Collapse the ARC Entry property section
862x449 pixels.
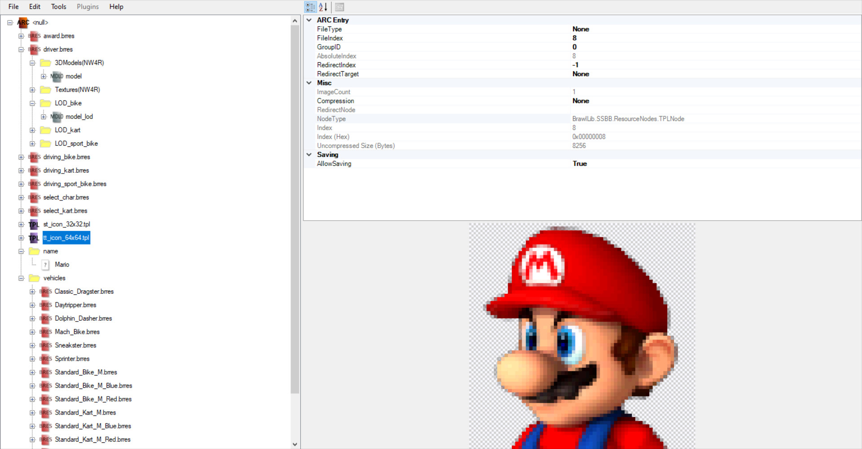tap(309, 20)
